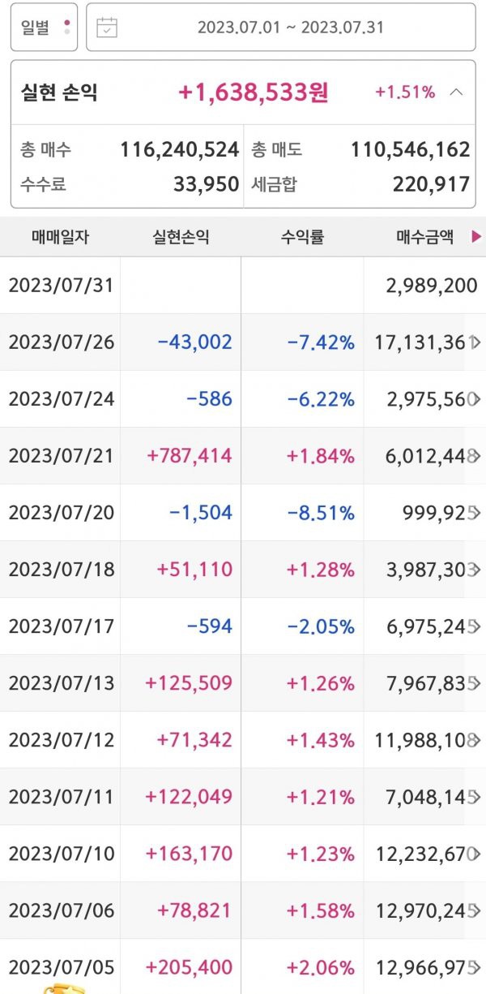Viewport: 486px width, 994px height.
Task: Open details arrow for 2023/07/26 row
Action: pyautogui.click(x=475, y=342)
